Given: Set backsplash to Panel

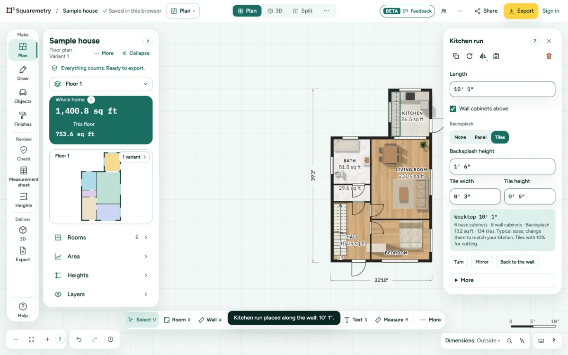Looking at the screenshot, I should 480,137.
